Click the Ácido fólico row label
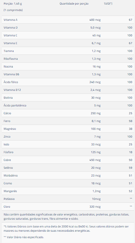Viewport: 135px width, 243px height. point(11,82)
